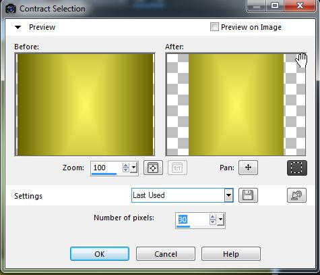The image size is (320, 275).
Task: Open the Zoom value slider dropdown arrow
Action: (x=134, y=168)
